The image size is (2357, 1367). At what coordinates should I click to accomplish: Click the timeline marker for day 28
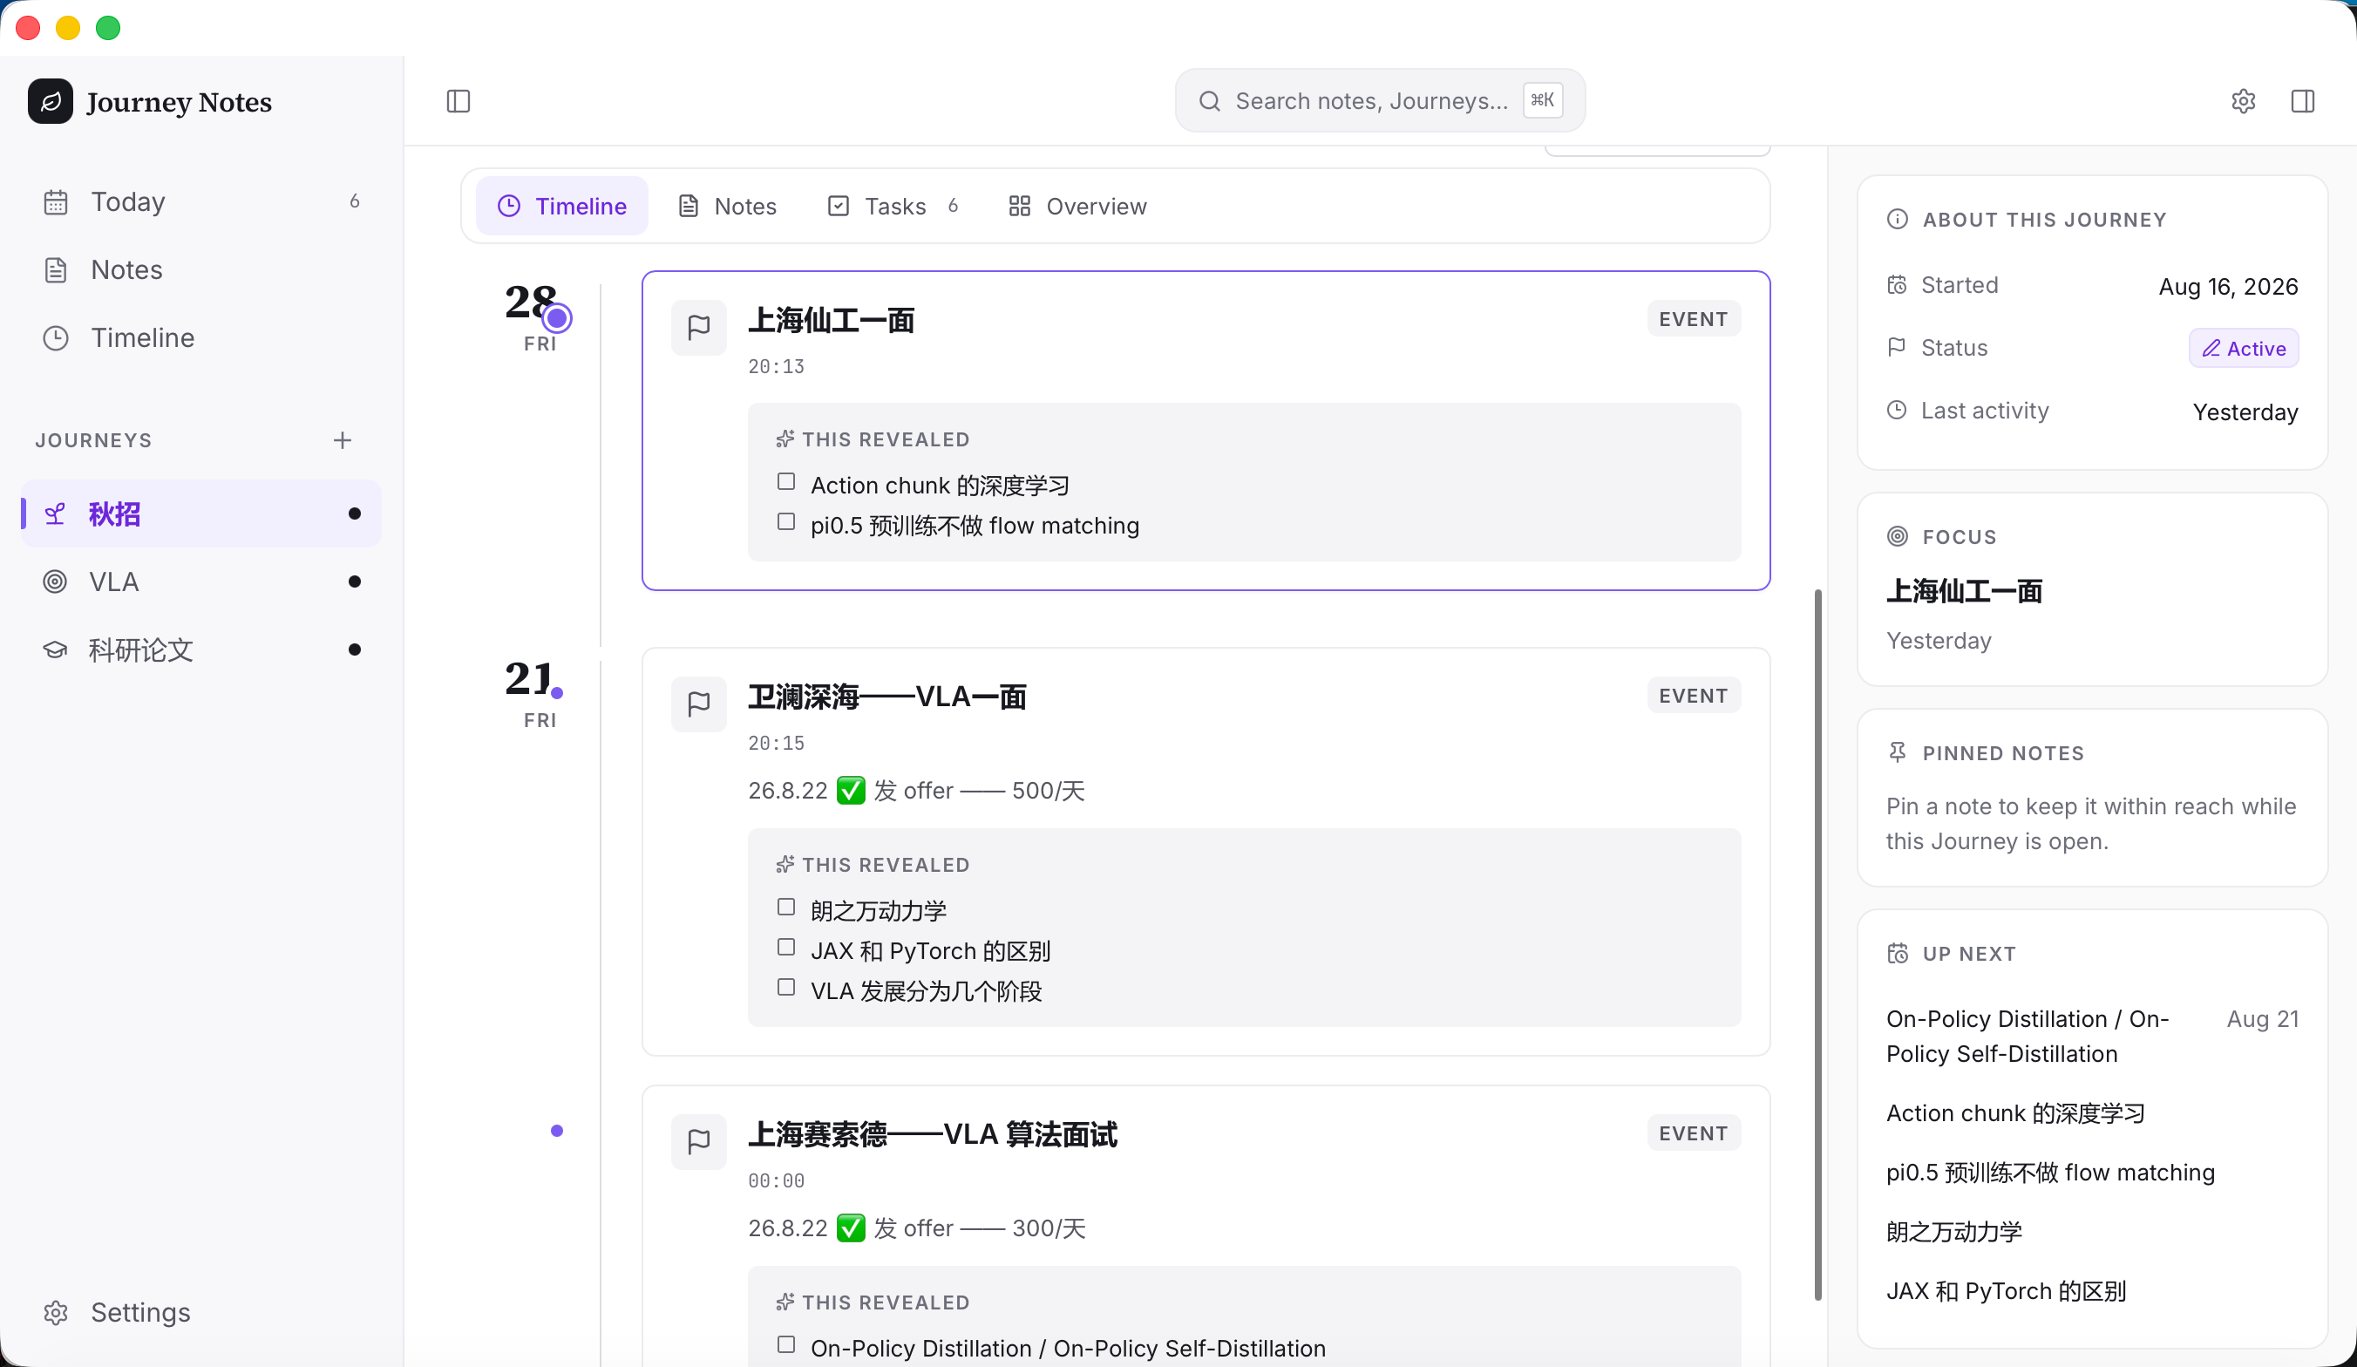point(558,318)
